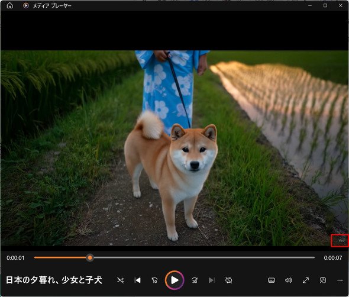Go to the next track
Image resolution: width=349 pixels, height=297 pixels.
(212, 280)
